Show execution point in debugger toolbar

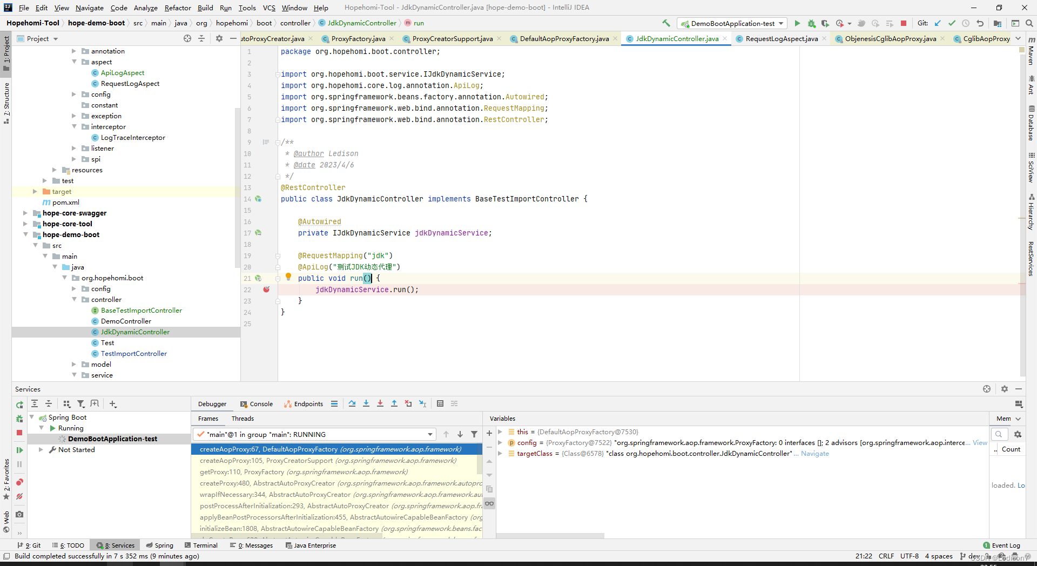(334, 403)
